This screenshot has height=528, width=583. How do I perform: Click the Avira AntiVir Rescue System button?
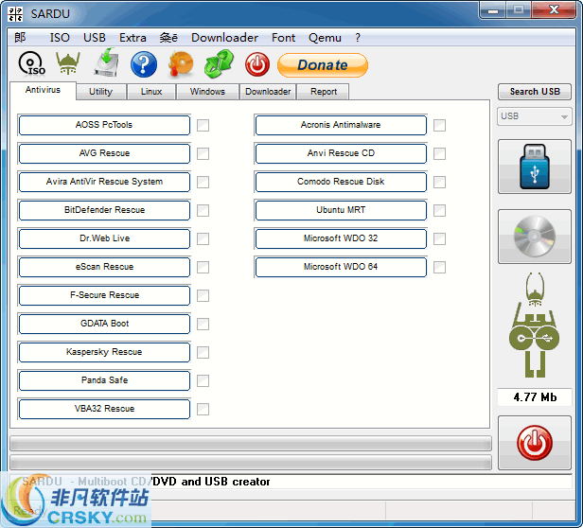pyautogui.click(x=104, y=182)
